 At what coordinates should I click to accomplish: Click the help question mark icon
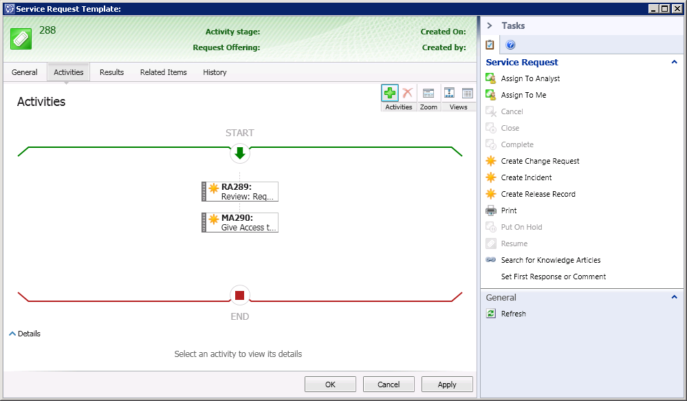tap(510, 45)
